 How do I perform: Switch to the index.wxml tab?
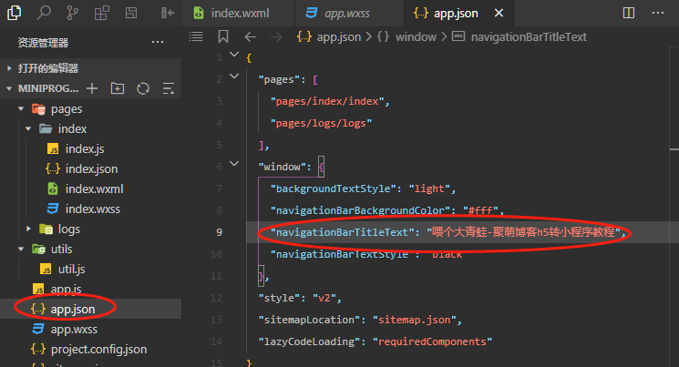pyautogui.click(x=239, y=14)
